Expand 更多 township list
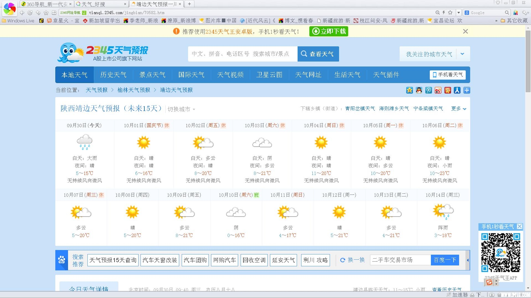 (x=459, y=109)
